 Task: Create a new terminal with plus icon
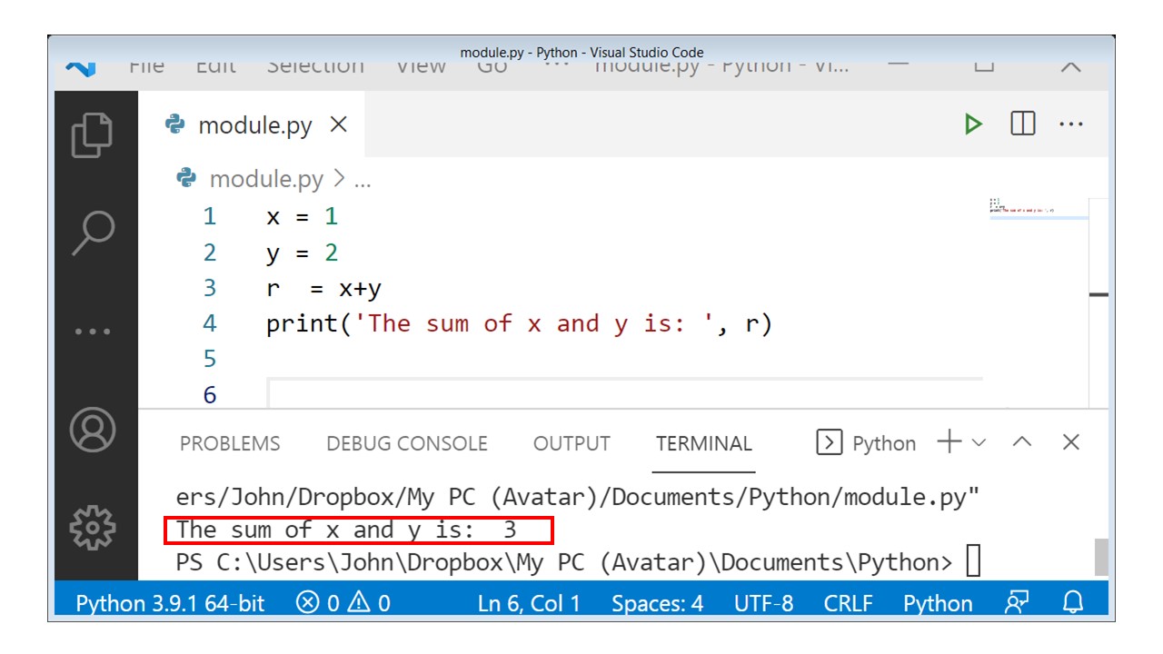(x=949, y=442)
